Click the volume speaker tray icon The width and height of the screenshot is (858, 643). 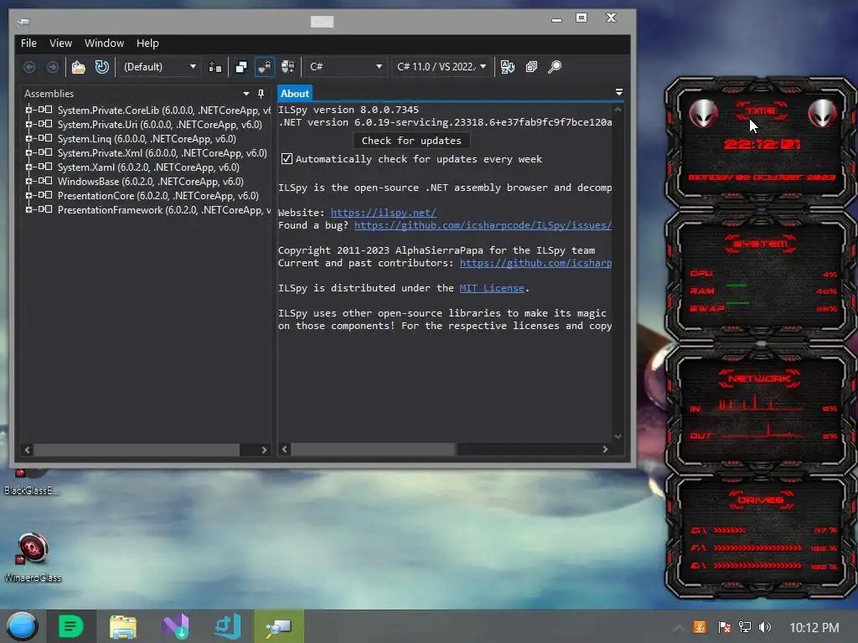pyautogui.click(x=764, y=627)
